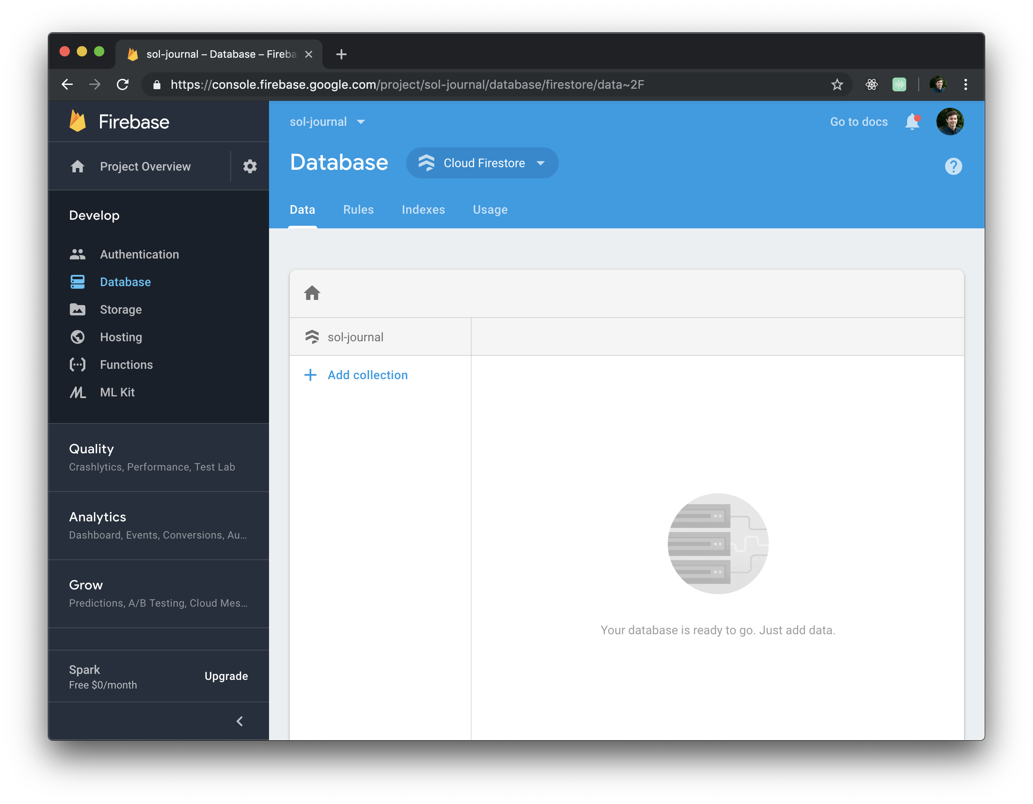The width and height of the screenshot is (1033, 804).
Task: Click the Upgrade plan button
Action: (226, 676)
